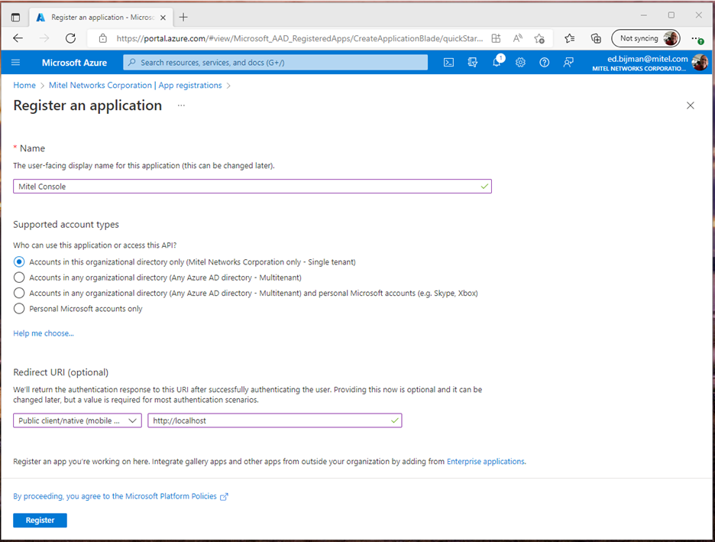Screen dimensions: 715x542
Task: Choose Multitenant accounts option
Action: click(x=18, y=277)
